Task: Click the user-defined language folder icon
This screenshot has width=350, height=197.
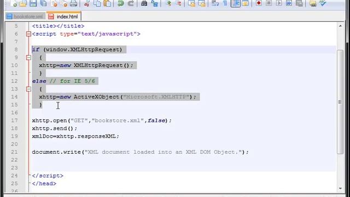Action: tap(246, 3)
